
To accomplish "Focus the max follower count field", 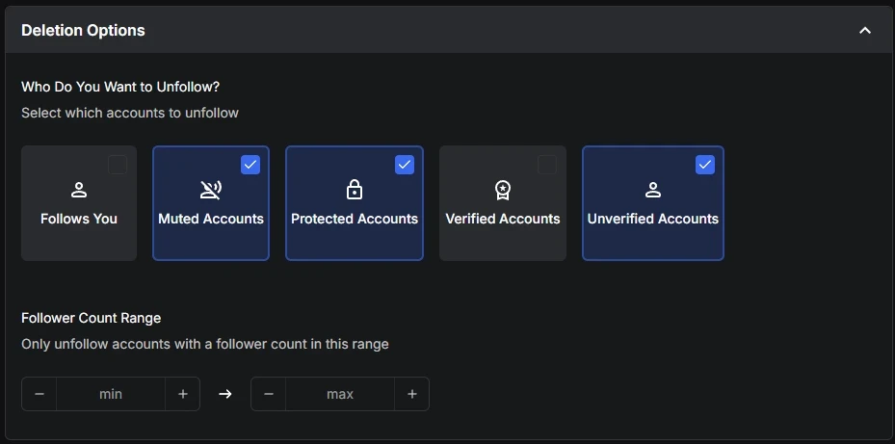I will tap(340, 394).
